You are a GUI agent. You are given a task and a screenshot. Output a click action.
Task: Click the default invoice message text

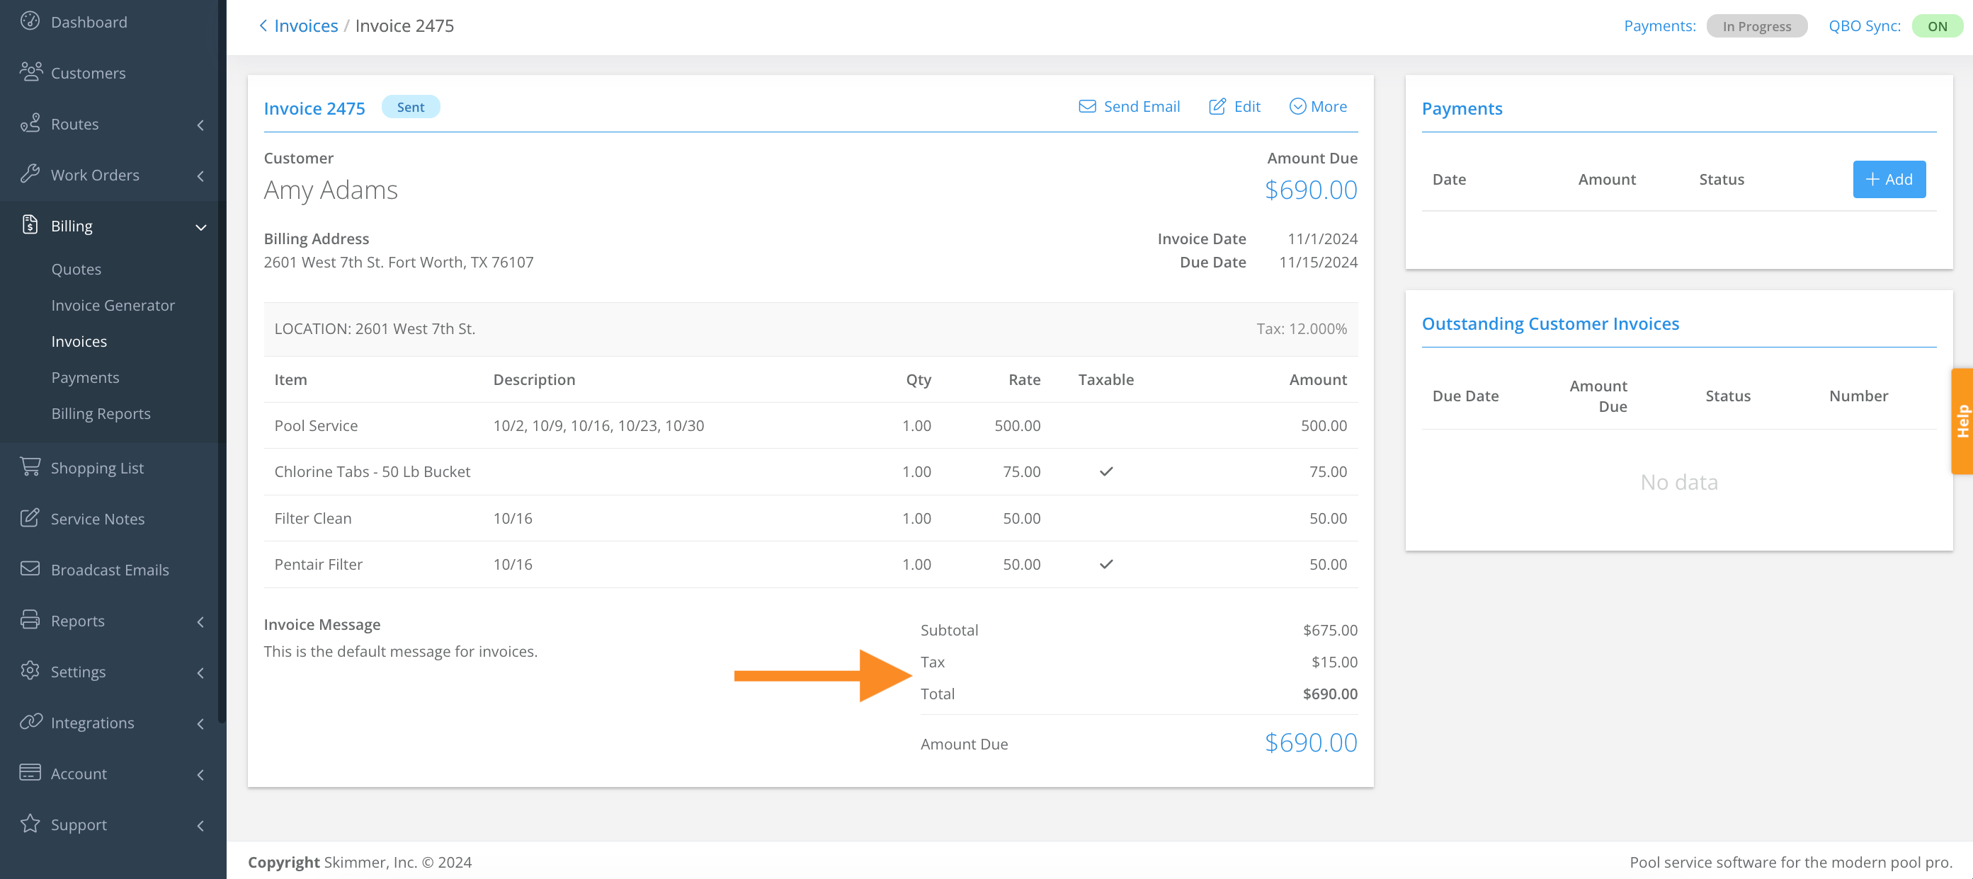pos(401,651)
